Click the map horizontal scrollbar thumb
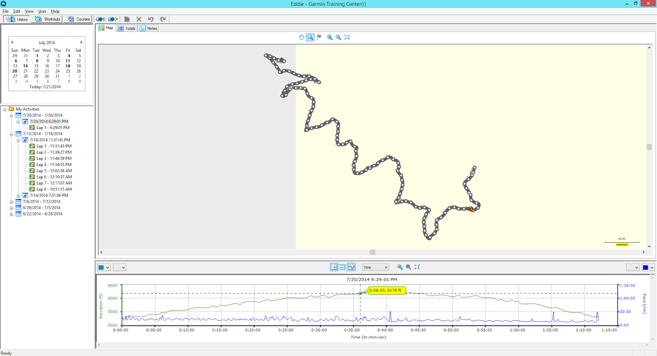The image size is (657, 356). coord(372,252)
